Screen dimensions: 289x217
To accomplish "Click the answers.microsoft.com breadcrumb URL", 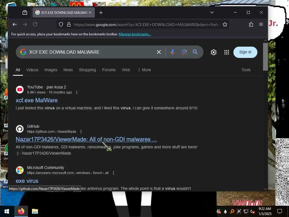I will 68,173.
